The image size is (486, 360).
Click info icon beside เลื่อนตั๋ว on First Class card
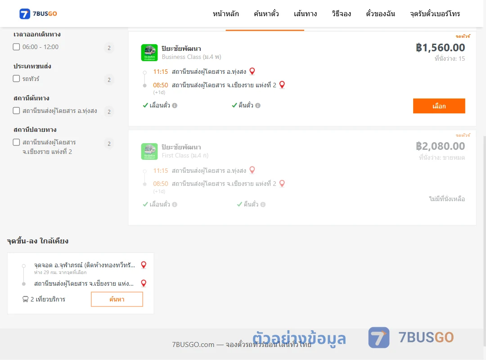pyautogui.click(x=175, y=204)
